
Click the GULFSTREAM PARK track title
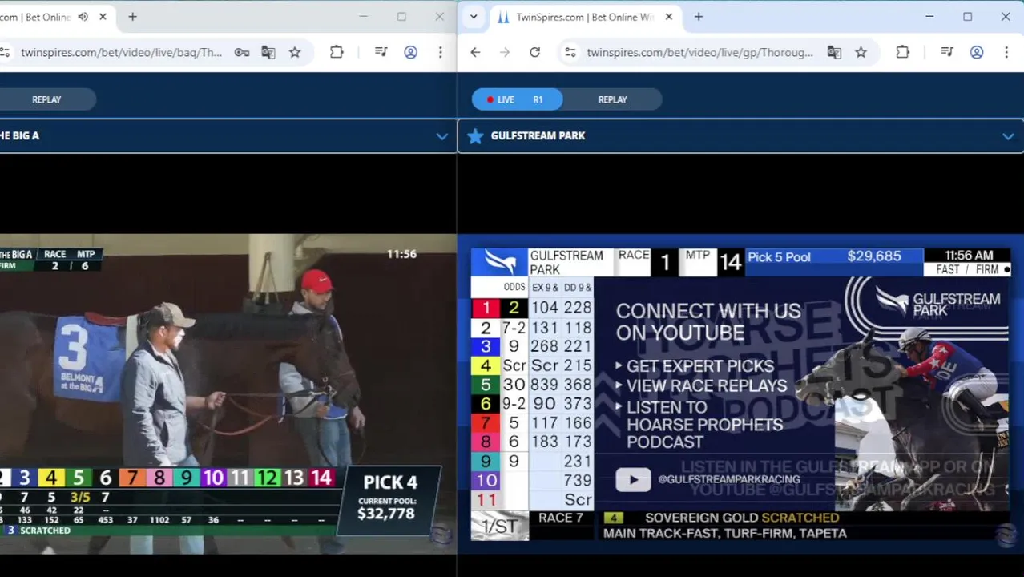(x=538, y=136)
